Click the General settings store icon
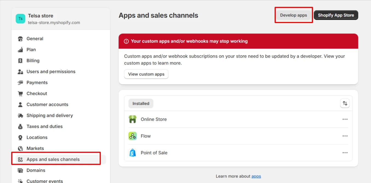The height and width of the screenshot is (183, 371). pyautogui.click(x=20, y=39)
